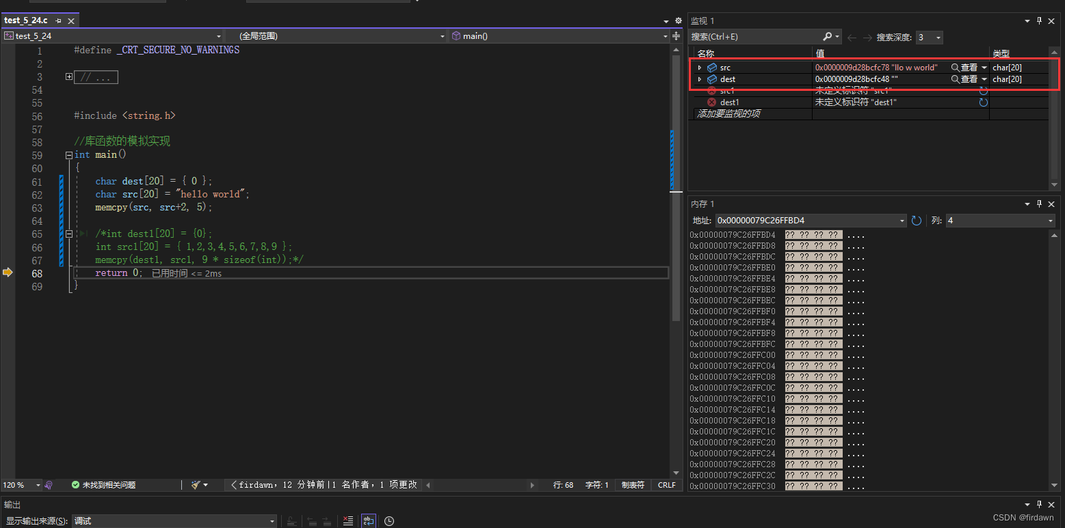
Task: Pin the Watch 1 panel
Action: pos(1040,21)
